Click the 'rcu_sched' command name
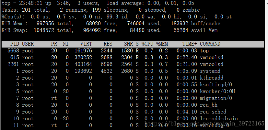Screen dimensions: 268x130 click(213, 112)
